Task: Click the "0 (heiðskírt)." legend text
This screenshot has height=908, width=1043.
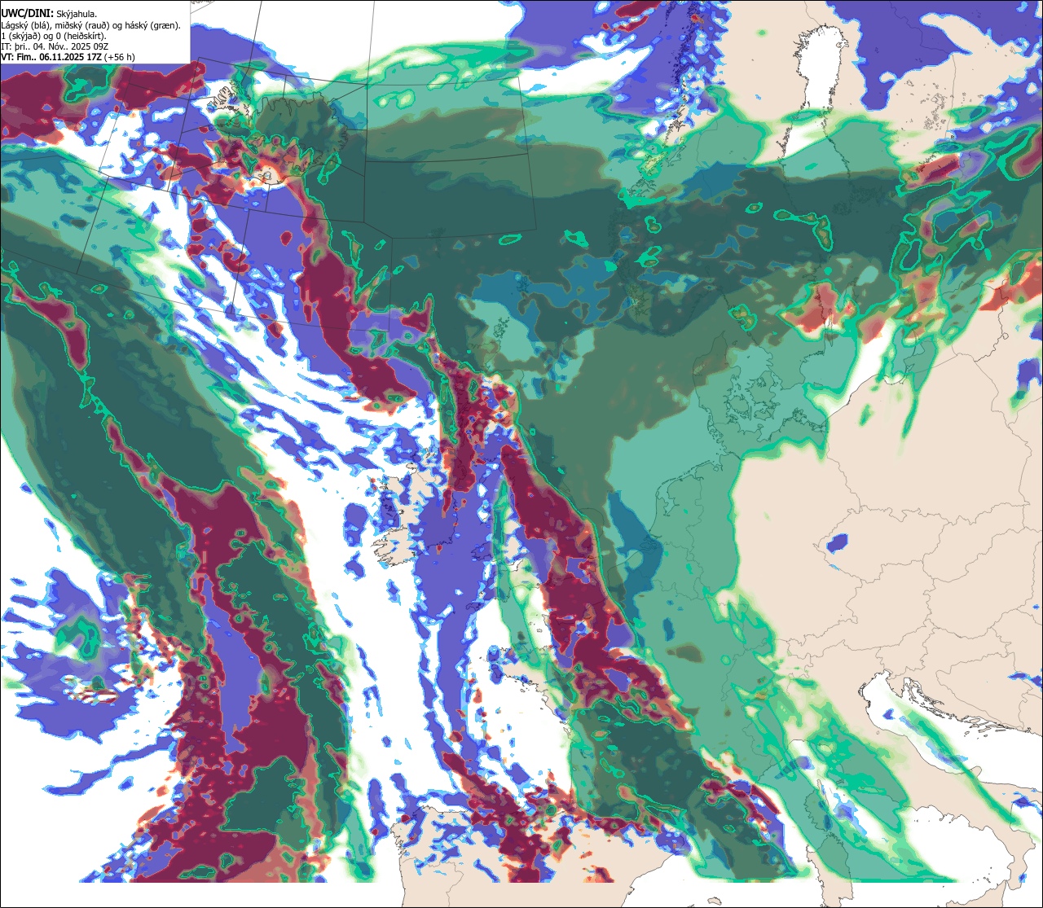Action: [81, 37]
